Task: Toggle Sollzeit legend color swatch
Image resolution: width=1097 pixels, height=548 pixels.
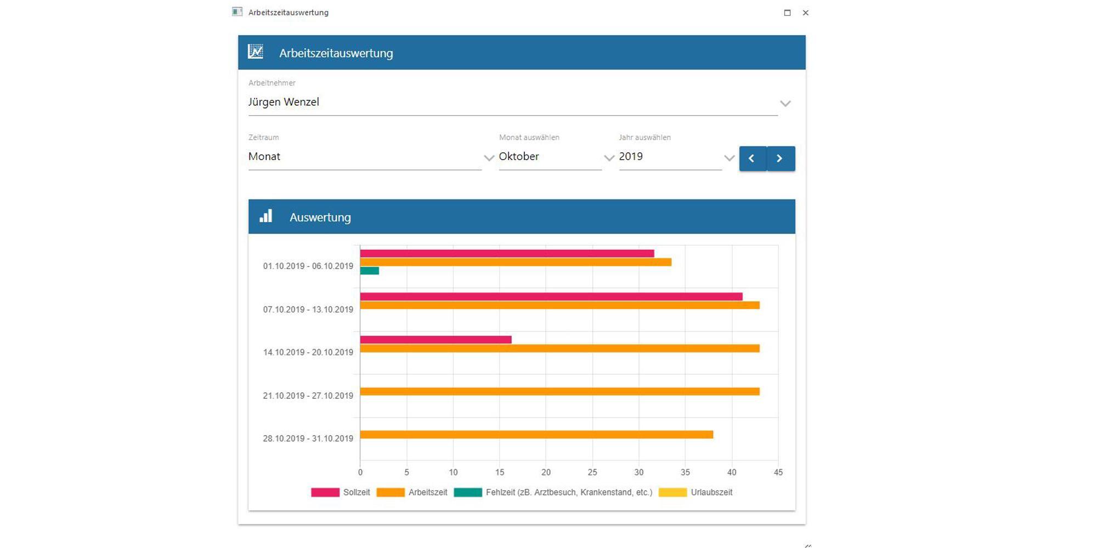Action: click(325, 492)
